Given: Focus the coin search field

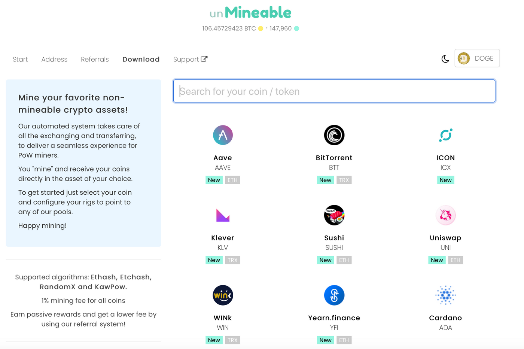Looking at the screenshot, I should [334, 91].
